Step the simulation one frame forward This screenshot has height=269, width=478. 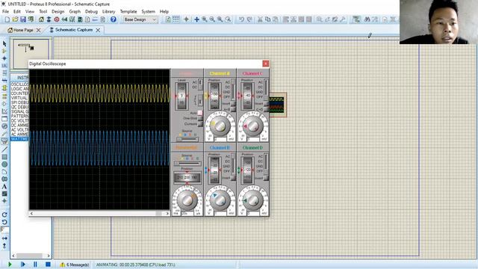(23, 265)
